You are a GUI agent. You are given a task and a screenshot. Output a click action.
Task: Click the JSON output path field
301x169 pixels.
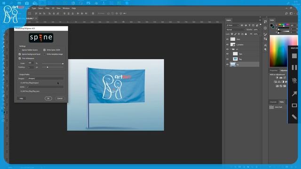45,87
